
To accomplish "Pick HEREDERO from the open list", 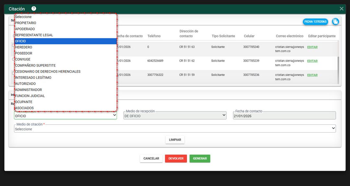I will click(24, 47).
